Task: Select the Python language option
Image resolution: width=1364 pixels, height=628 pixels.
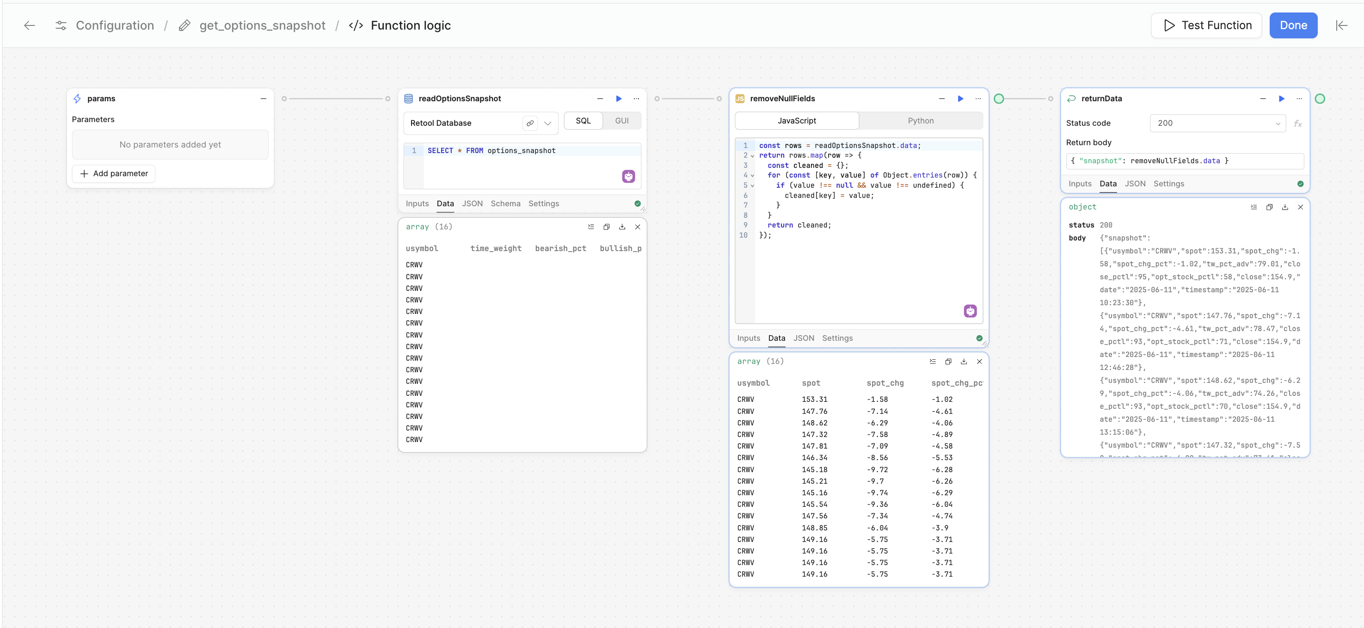Action: pyautogui.click(x=920, y=121)
